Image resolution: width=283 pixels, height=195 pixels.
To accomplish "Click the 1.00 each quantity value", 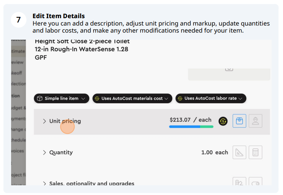I will 215,152.
